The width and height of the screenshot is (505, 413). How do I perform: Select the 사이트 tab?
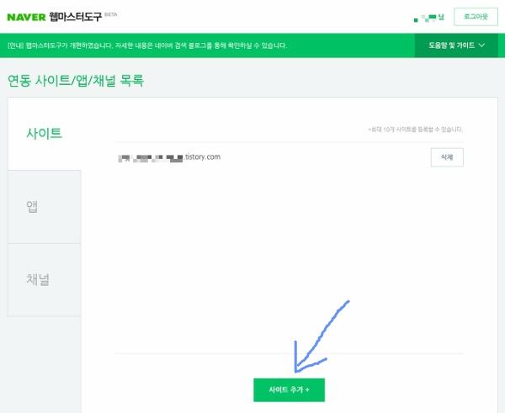pos(45,134)
